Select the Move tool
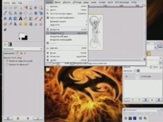The width and height of the screenshot is (163, 122). [x=21, y=13]
